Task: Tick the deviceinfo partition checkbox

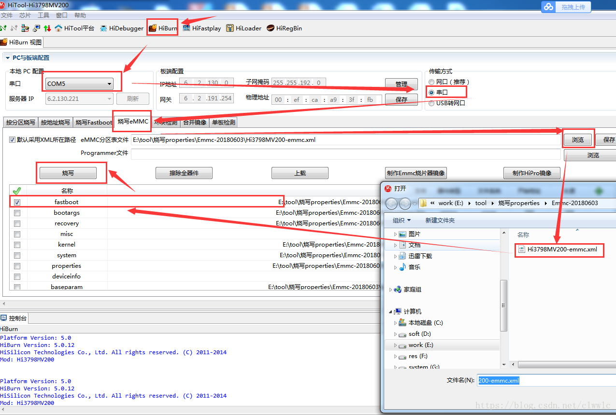Action: [17, 277]
